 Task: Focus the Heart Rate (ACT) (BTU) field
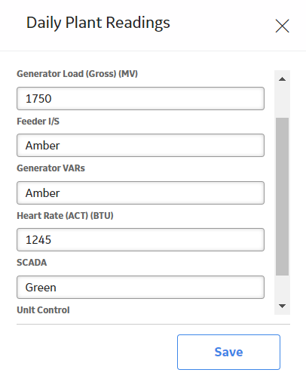[140, 239]
